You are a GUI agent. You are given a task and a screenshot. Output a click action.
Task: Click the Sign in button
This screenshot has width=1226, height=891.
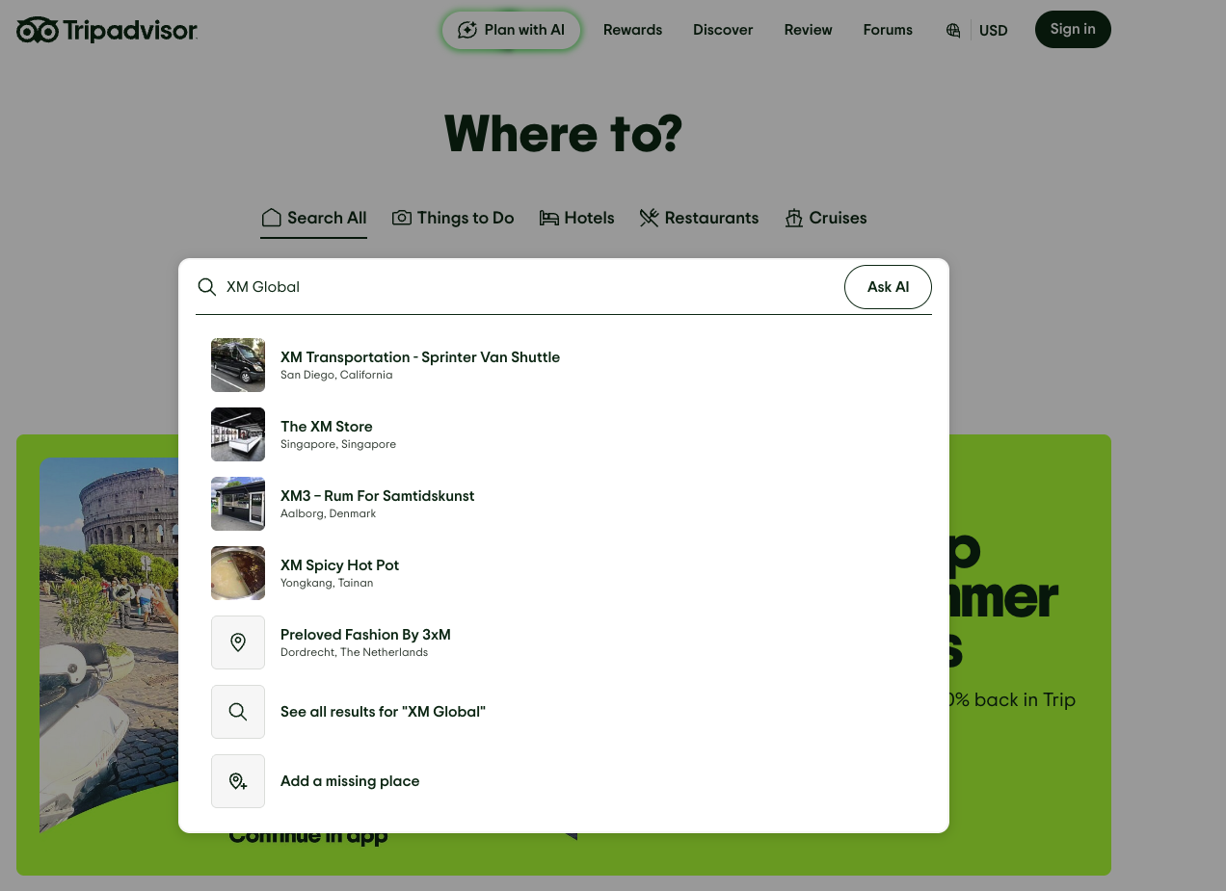point(1073,29)
